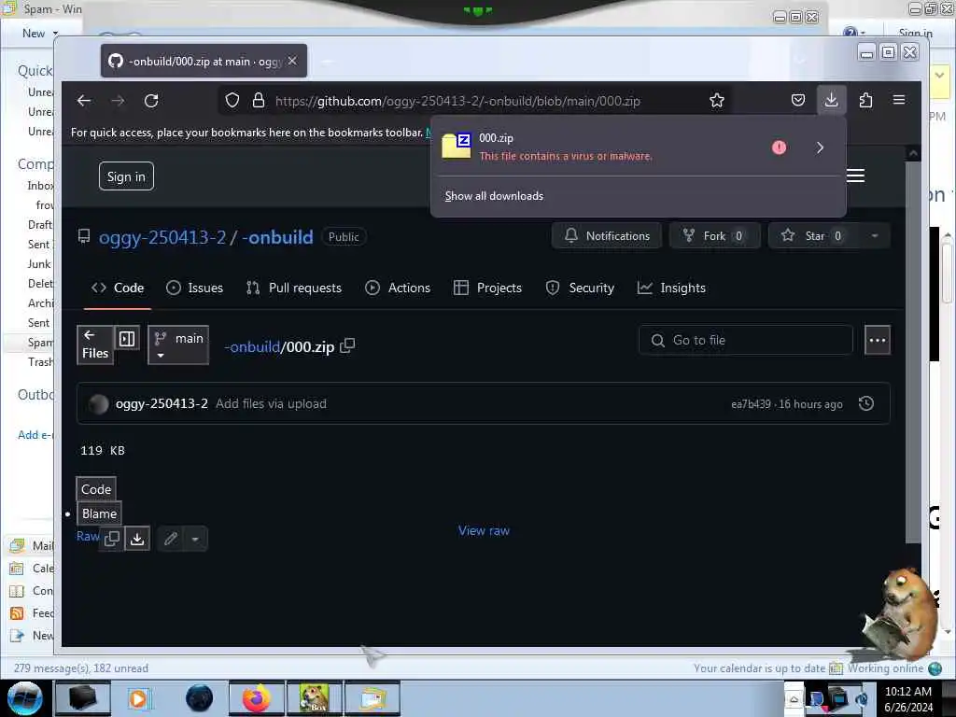Open the oggy-250413-2 owner link
Screen dimensions: 956x717
point(162,237)
